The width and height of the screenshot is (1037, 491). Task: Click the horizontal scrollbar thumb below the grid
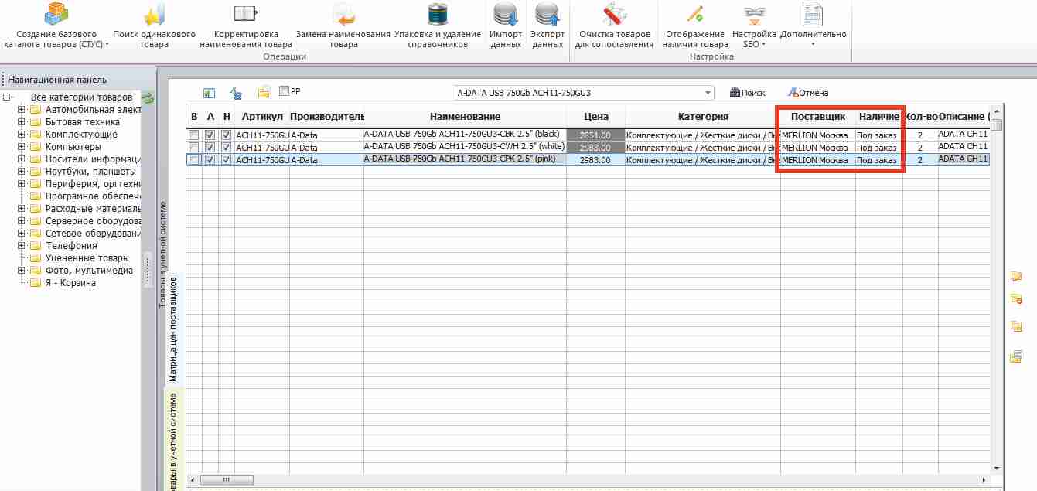pyautogui.click(x=227, y=480)
